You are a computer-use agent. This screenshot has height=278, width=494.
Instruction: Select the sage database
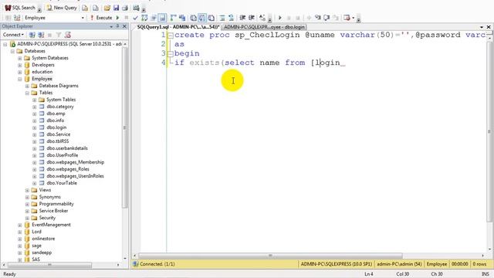[36, 246]
